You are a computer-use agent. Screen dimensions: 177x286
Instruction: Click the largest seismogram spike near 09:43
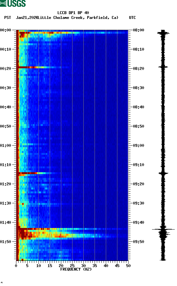[163, 229]
